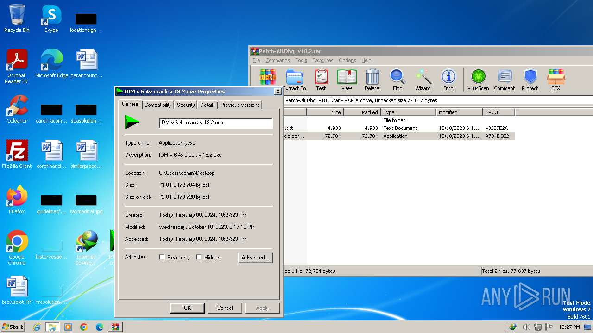Select the Skype desktop shortcut

tap(51, 18)
